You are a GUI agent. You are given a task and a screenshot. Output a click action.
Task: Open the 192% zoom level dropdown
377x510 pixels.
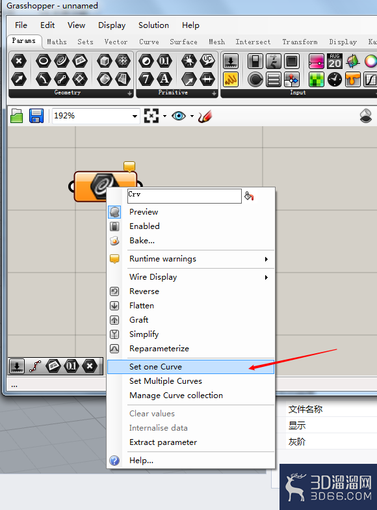[x=135, y=116]
